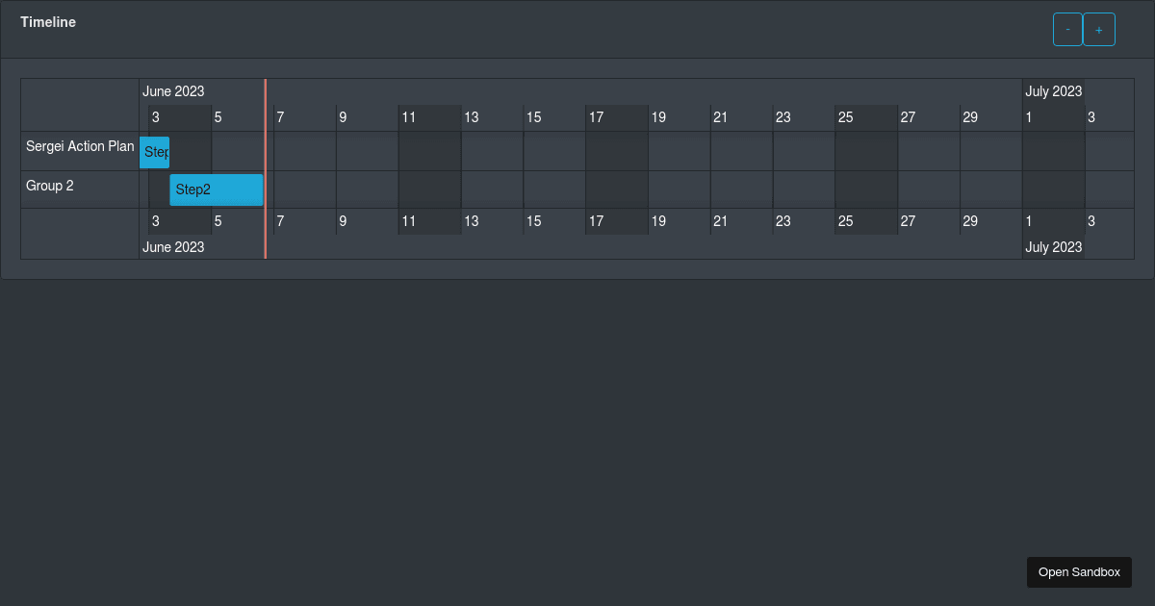Click day 9 on the bottom date axis
The width and height of the screenshot is (1155, 606).
click(x=343, y=221)
